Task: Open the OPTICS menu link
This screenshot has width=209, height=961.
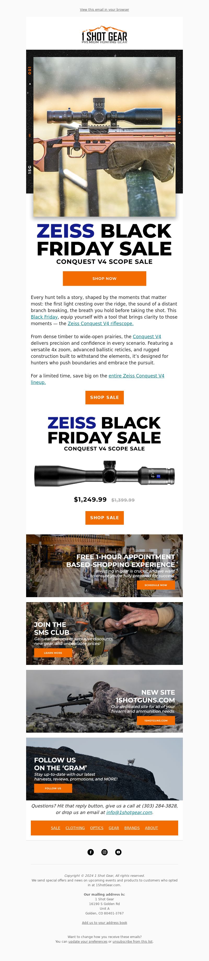Action: [97, 828]
